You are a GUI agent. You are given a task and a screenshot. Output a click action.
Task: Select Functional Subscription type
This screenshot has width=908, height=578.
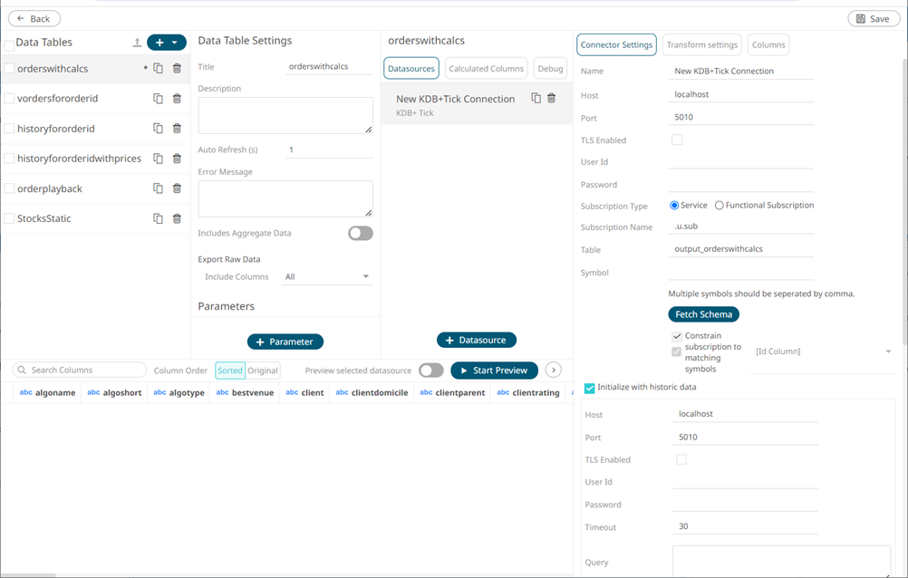(720, 205)
